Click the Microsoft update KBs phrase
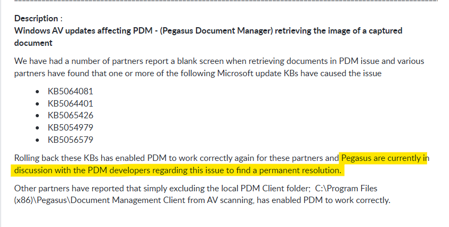Viewport: 449px width, 227px height. point(258,74)
